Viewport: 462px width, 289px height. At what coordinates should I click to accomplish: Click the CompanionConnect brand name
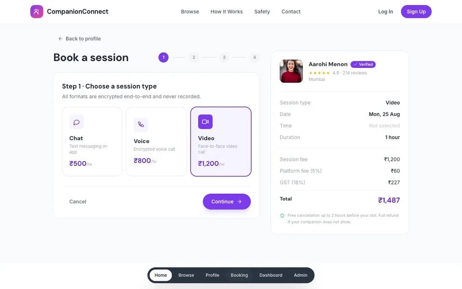(77, 12)
